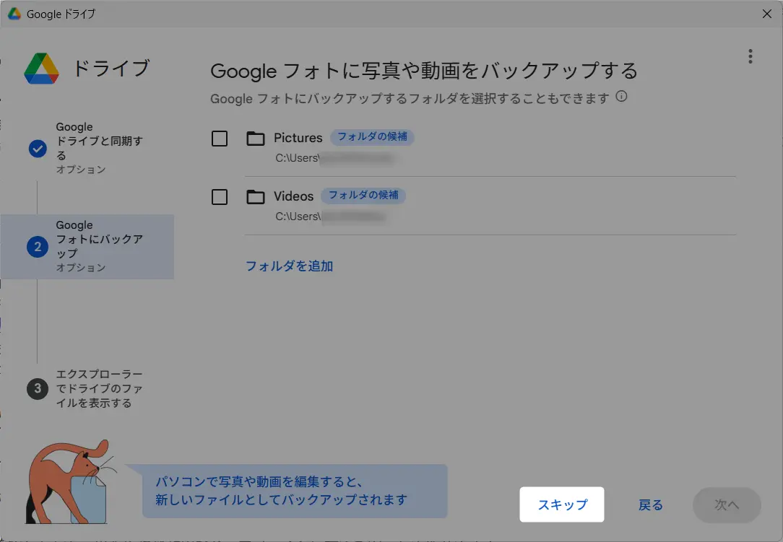
Task: Click the step 3 number circle
Action: coord(38,389)
